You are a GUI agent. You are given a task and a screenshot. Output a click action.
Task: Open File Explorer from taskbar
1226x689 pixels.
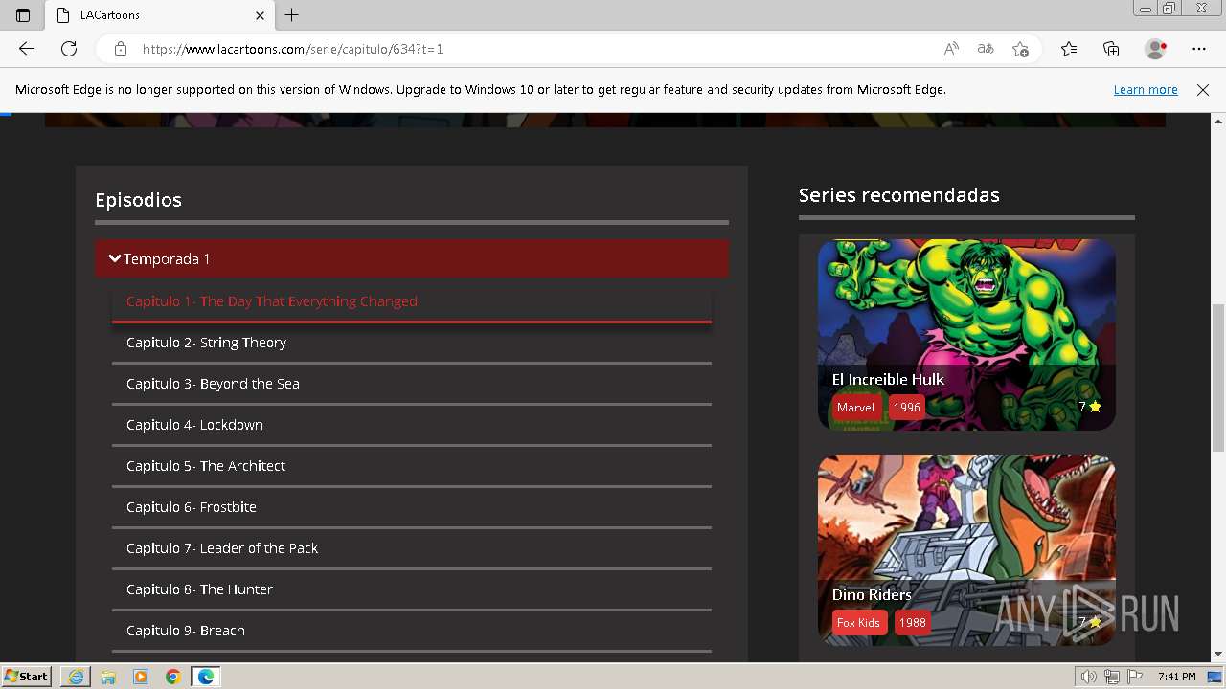[108, 677]
